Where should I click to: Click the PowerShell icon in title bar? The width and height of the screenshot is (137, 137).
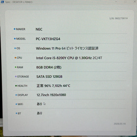(x=2, y=2)
